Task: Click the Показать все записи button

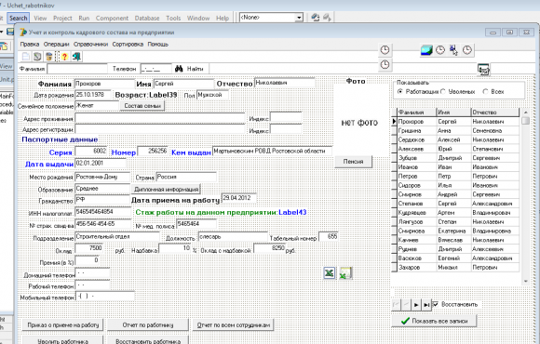Action: 434,321
